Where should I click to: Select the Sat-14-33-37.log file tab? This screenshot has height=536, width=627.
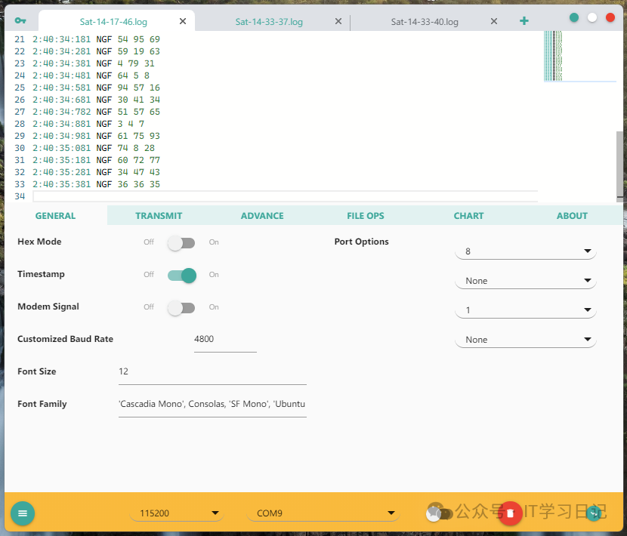(269, 22)
